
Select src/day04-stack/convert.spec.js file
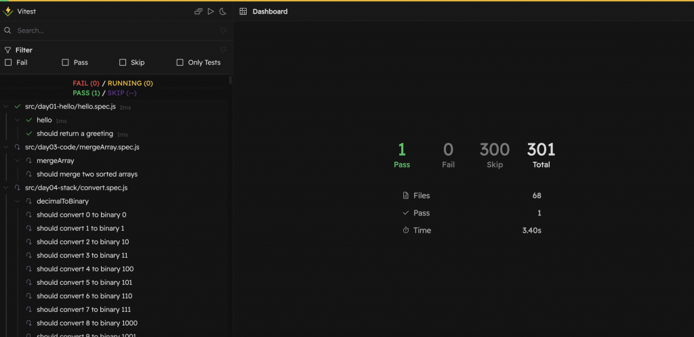76,187
